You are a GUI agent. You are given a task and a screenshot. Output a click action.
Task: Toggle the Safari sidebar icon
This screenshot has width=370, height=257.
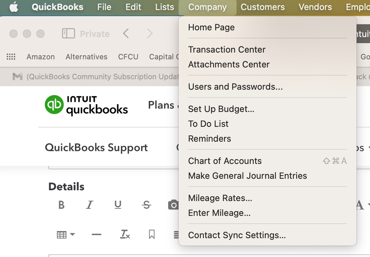(69, 33)
